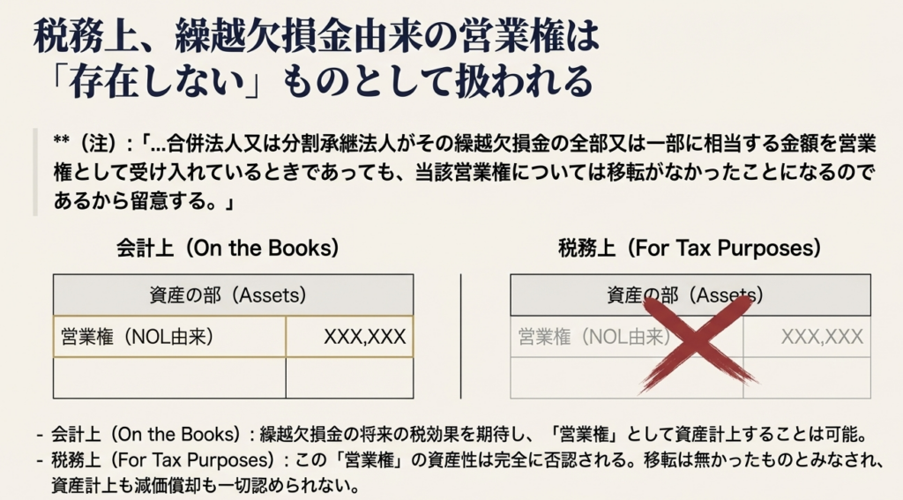Image resolution: width=903 pixels, height=500 pixels.
Task: Select the empty bottom-left cell of left table
Action: click(169, 377)
